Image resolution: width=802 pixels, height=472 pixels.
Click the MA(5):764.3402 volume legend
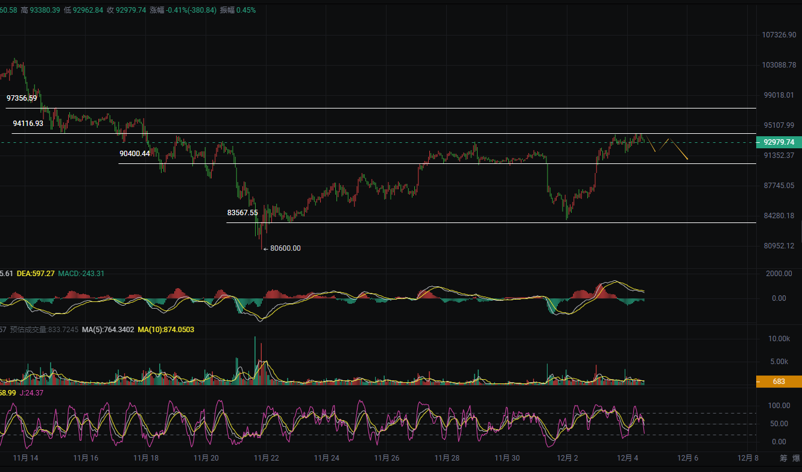coord(108,330)
